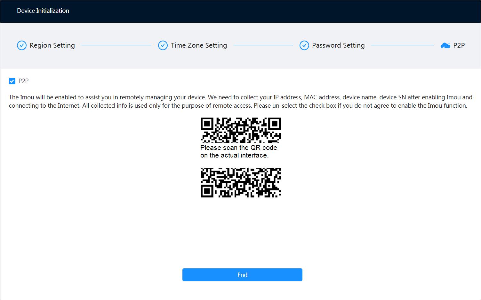The height and width of the screenshot is (300, 481).
Task: Go to the Password Setting step
Action: pyautogui.click(x=338, y=45)
